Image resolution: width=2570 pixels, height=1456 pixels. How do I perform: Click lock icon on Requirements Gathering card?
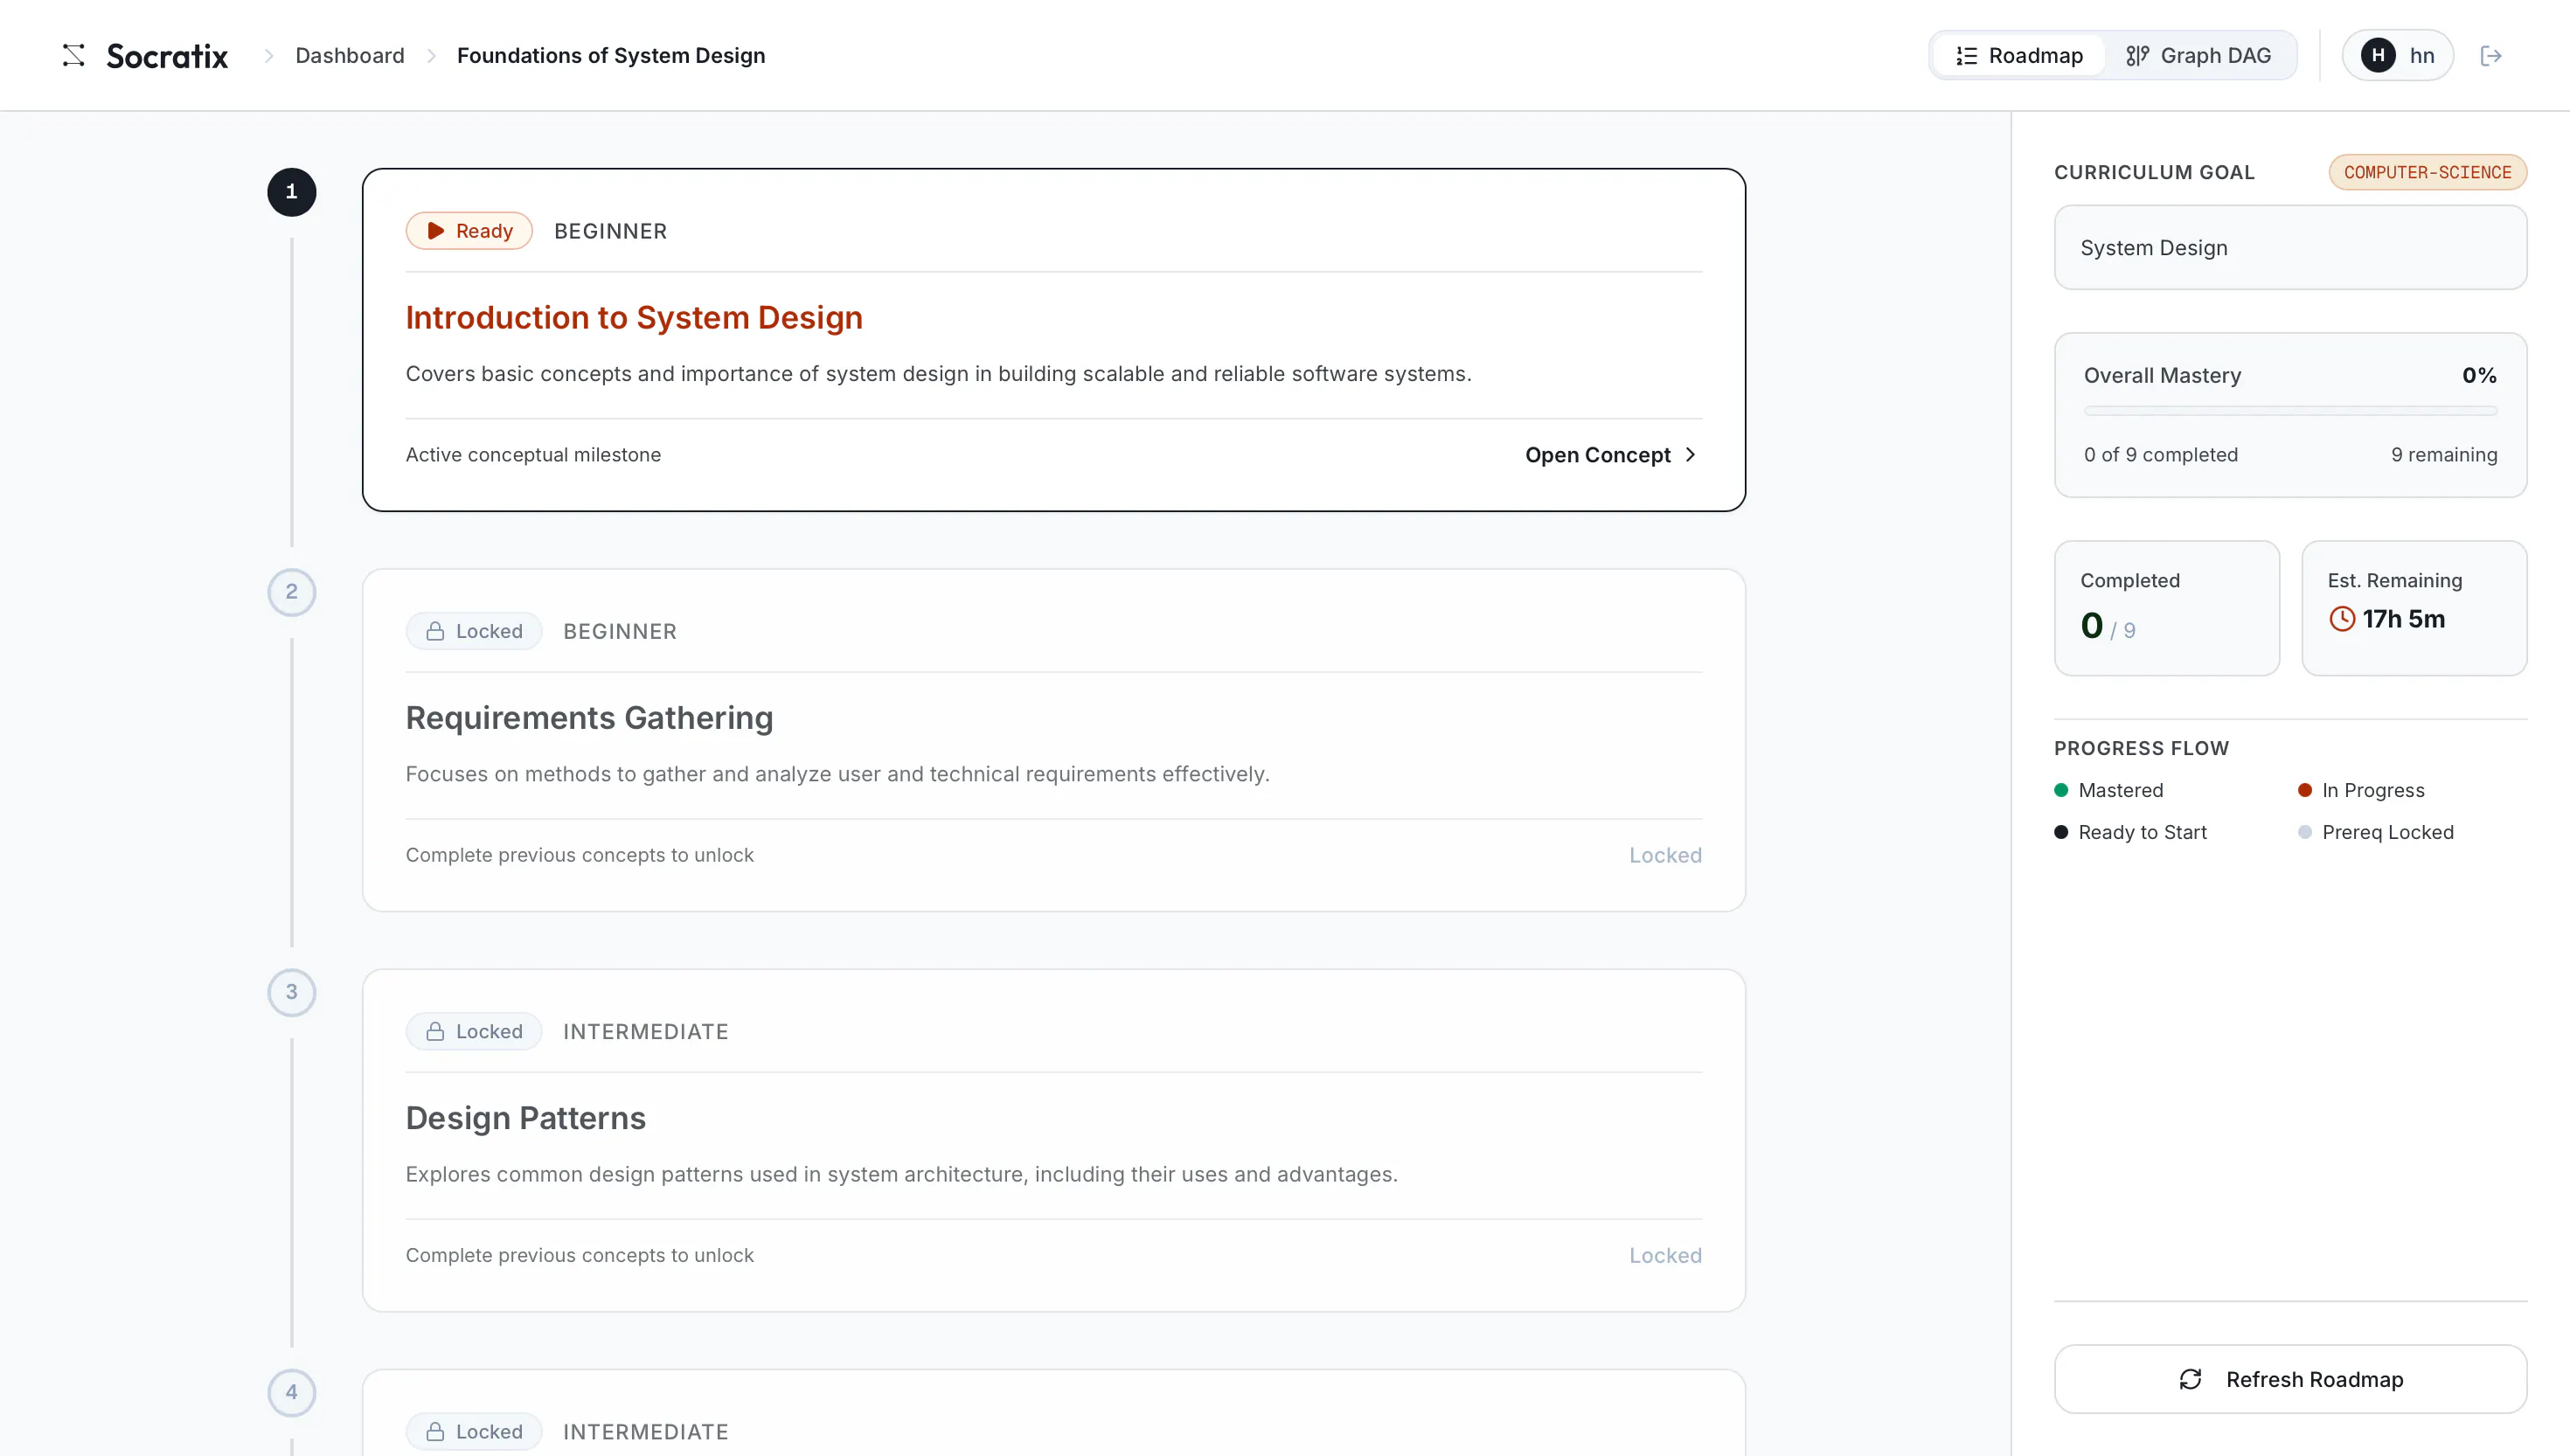[x=435, y=631]
